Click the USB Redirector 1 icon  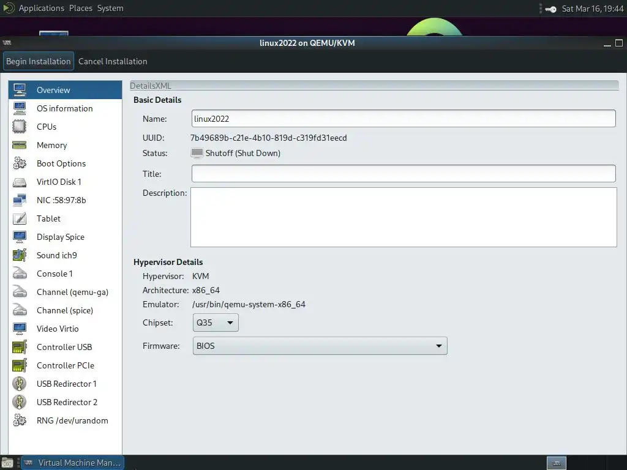point(20,384)
